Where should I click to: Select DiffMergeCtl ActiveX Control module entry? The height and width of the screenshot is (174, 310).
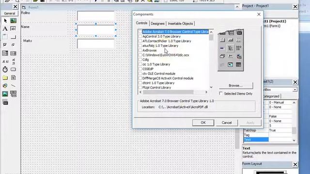tap(168, 78)
